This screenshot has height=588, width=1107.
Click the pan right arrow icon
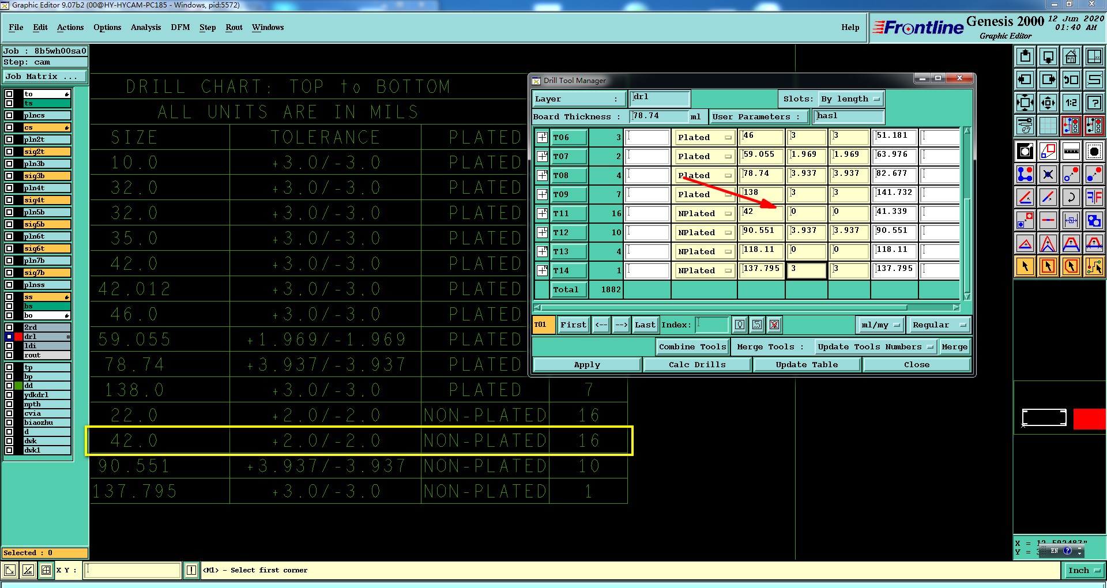(1048, 80)
